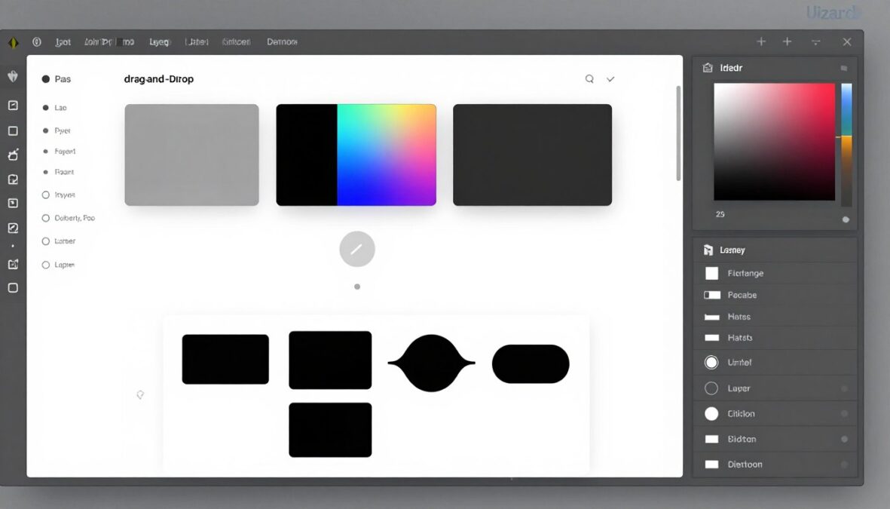Image resolution: width=890 pixels, height=509 pixels.
Task: Select the Pas radio option
Action: point(46,79)
